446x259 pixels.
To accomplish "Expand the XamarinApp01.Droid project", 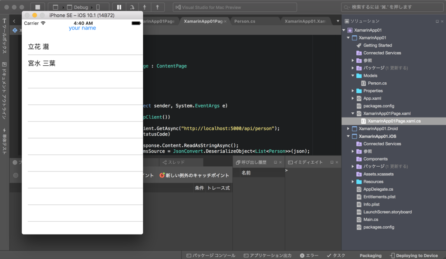I will pos(348,128).
